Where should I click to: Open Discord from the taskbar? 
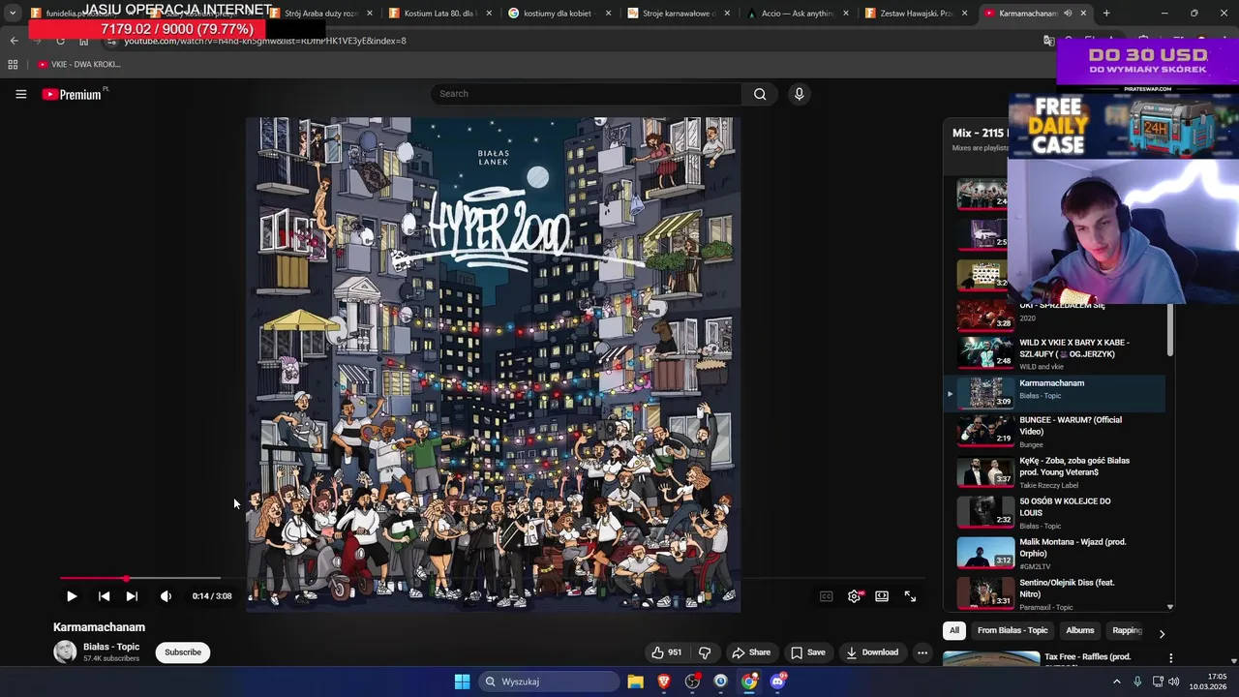pyautogui.click(x=777, y=682)
